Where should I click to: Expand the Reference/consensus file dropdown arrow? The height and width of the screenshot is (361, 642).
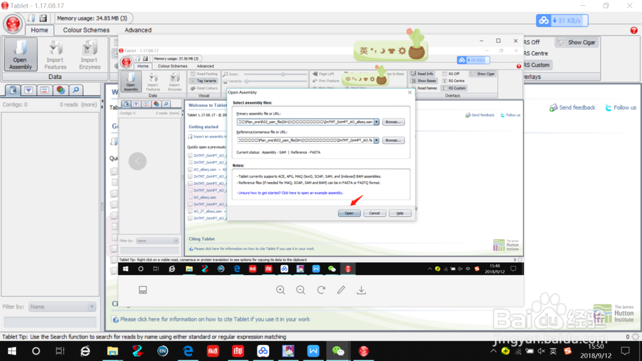click(376, 140)
